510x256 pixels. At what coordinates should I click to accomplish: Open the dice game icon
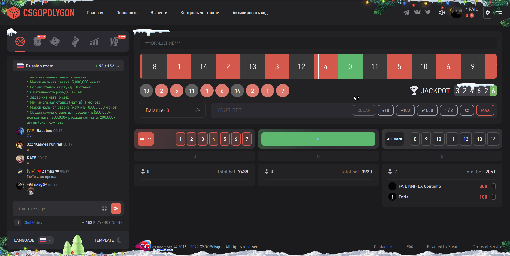[55, 41]
